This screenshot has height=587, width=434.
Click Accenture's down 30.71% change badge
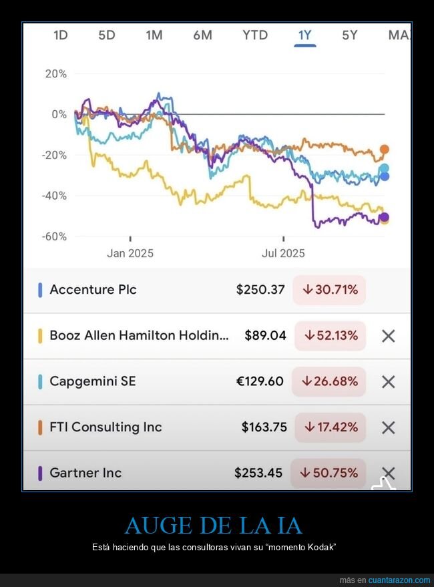[329, 290]
